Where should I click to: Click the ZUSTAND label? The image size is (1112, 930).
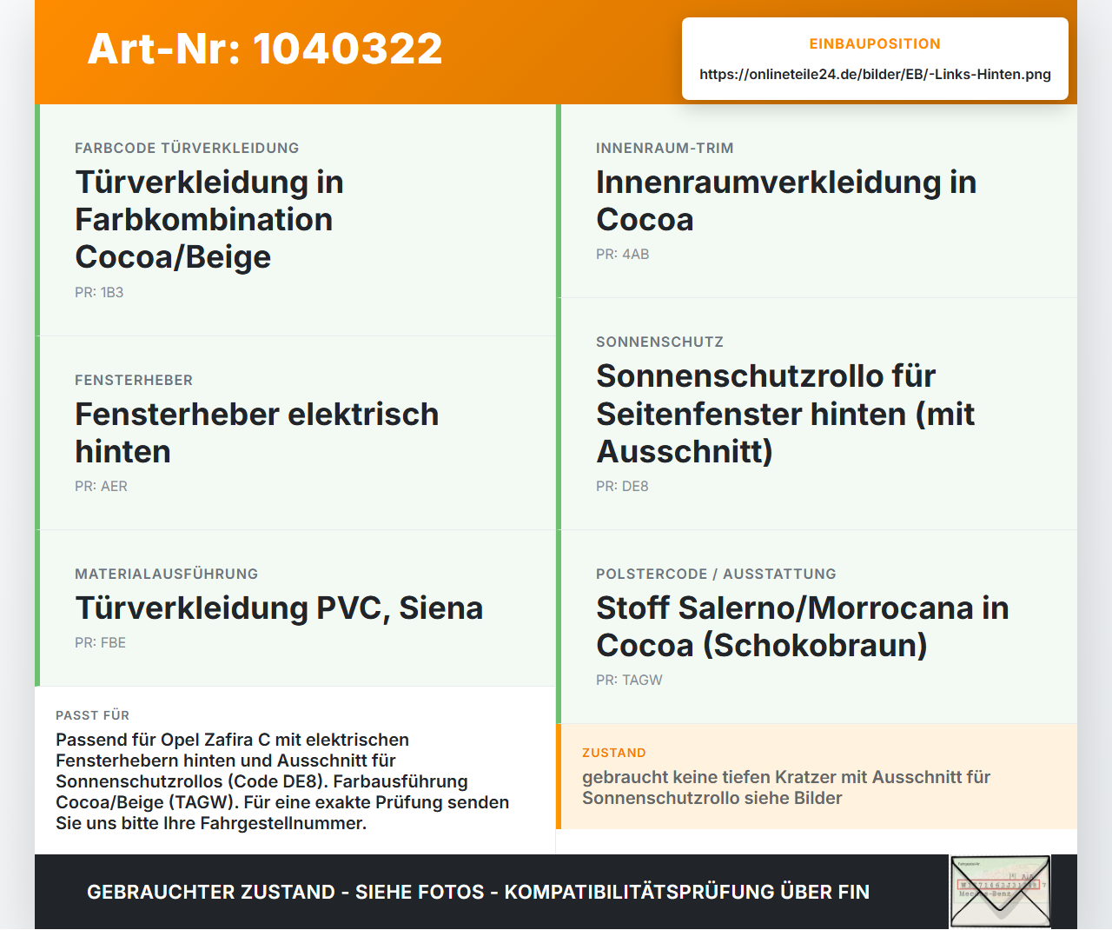[613, 753]
